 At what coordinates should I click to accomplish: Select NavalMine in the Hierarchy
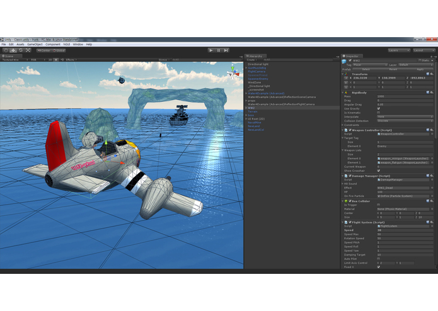(x=254, y=122)
